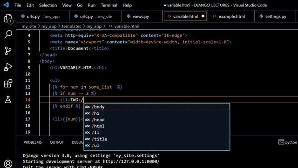Choose /li autocomplete suggestion
The width and height of the screenshot is (298, 168).
157,133
